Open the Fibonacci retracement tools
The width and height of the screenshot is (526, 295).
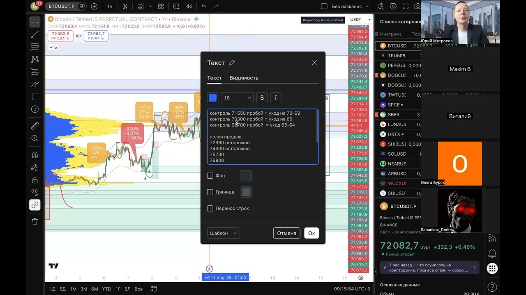pyautogui.click(x=35, y=47)
